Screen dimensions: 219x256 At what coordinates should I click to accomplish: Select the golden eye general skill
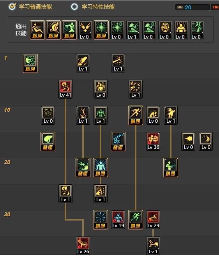(x=165, y=30)
